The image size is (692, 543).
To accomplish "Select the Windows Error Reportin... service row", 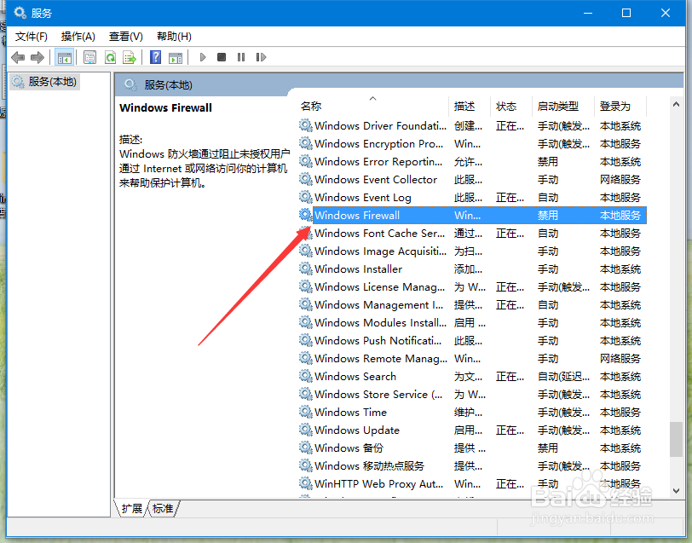I will (x=472, y=162).
